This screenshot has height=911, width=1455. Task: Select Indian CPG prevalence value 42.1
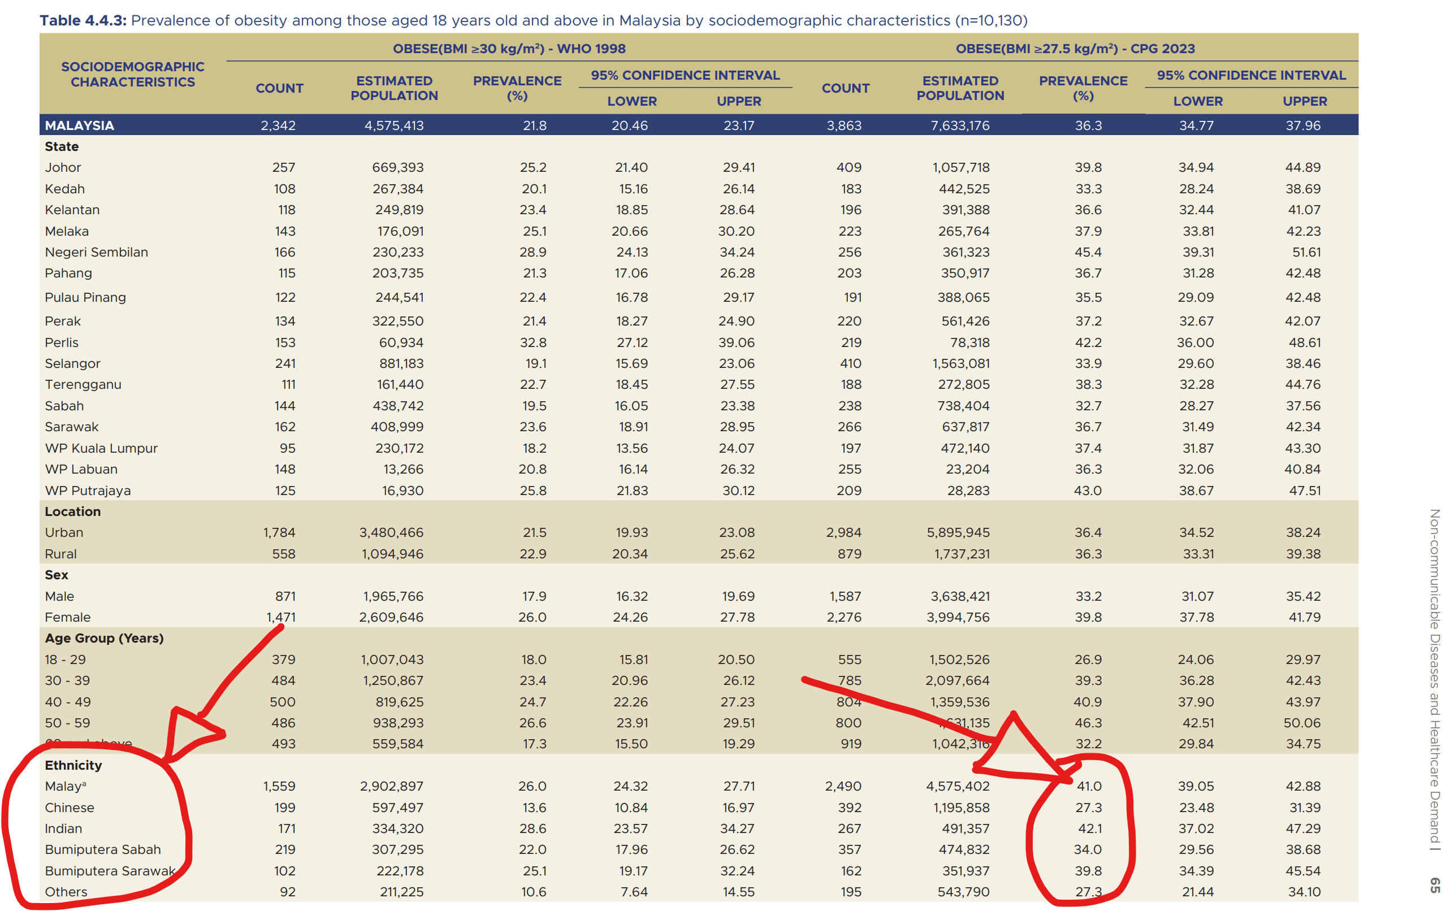(1089, 828)
